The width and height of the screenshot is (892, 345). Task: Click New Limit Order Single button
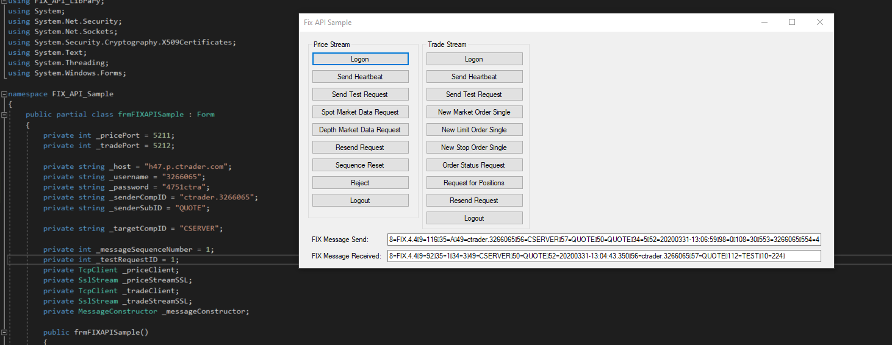[474, 130]
